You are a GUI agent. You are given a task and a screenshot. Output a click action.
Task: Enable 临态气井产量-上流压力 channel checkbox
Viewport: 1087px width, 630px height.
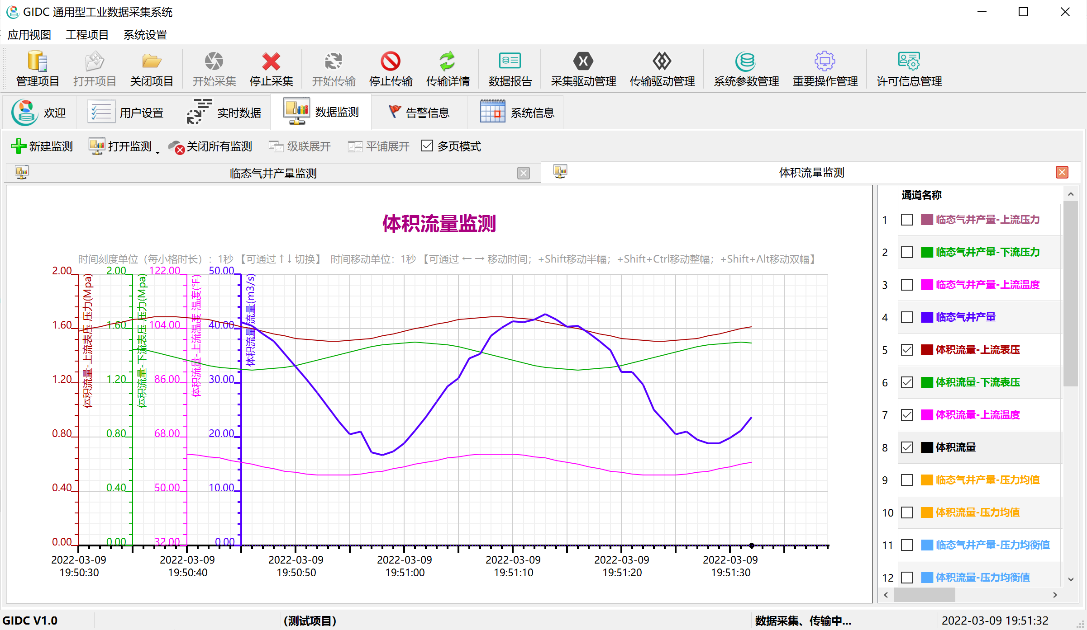pos(907,220)
